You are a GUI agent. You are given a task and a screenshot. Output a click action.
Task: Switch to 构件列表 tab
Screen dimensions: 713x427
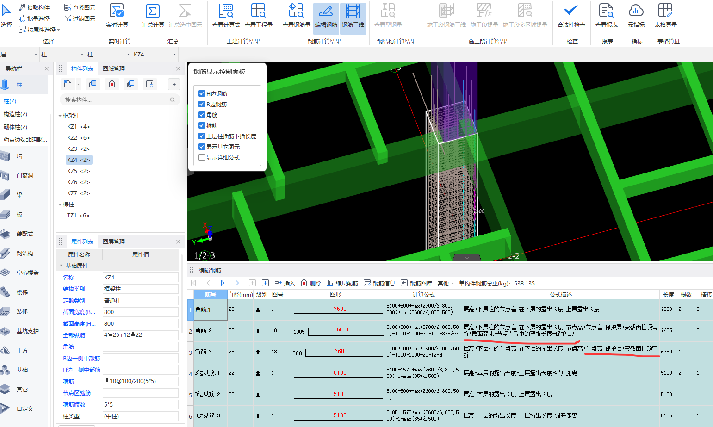(82, 68)
